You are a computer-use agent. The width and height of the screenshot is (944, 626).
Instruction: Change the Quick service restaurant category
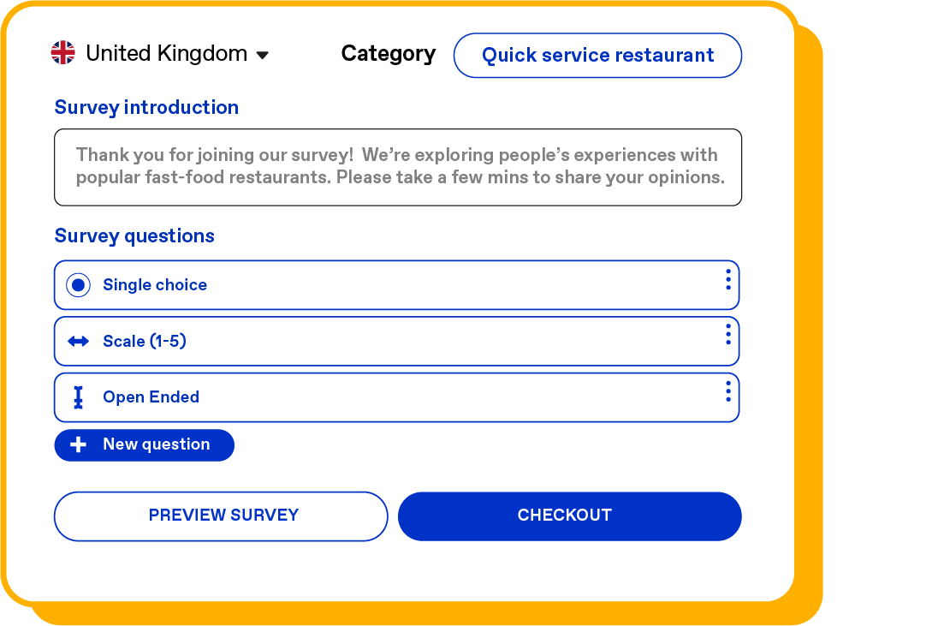pos(597,56)
